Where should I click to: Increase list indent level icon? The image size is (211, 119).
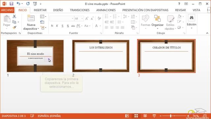(x=112, y=22)
